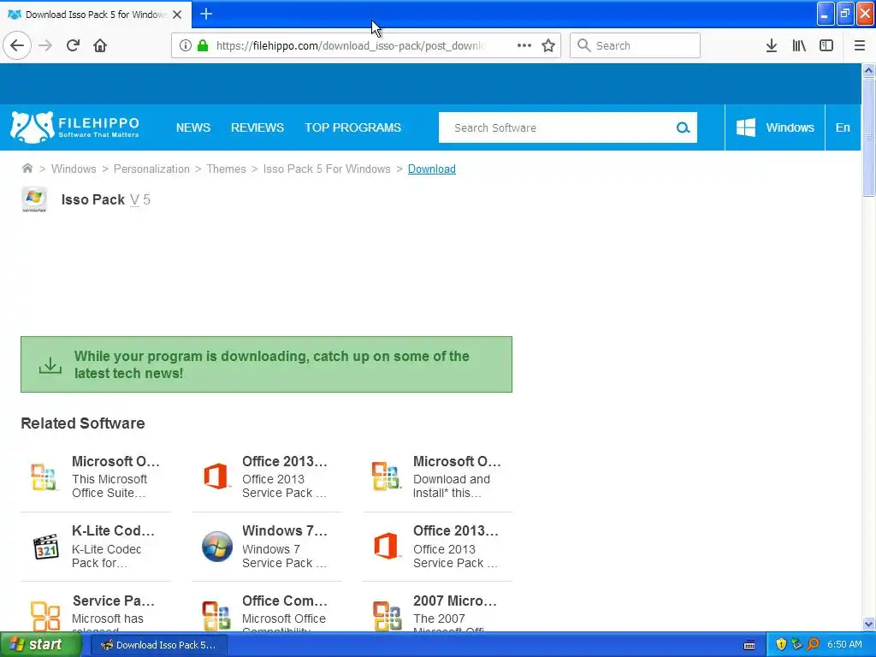The width and height of the screenshot is (876, 657).
Task: Select the Download Isso Pack 5 tab
Action: click(x=96, y=15)
